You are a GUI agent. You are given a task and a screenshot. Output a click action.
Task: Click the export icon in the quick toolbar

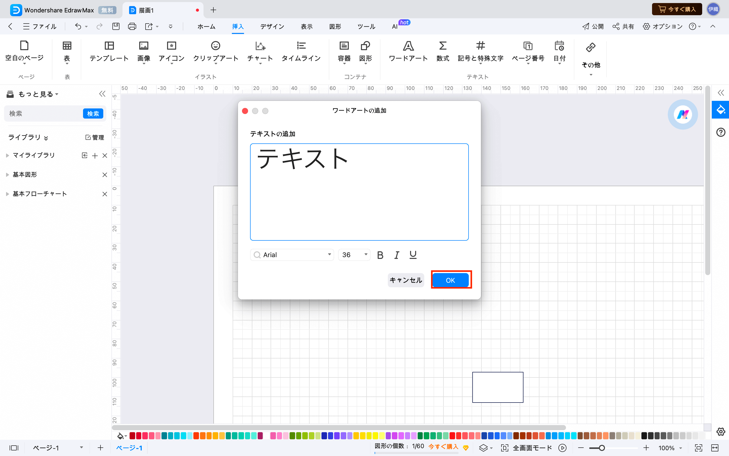point(149,27)
